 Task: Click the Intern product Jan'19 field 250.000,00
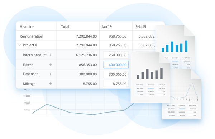tap(116, 55)
